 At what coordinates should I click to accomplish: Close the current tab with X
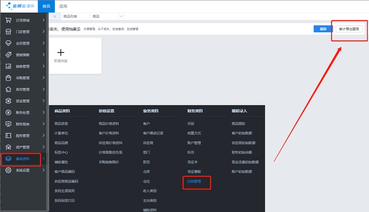point(56,17)
